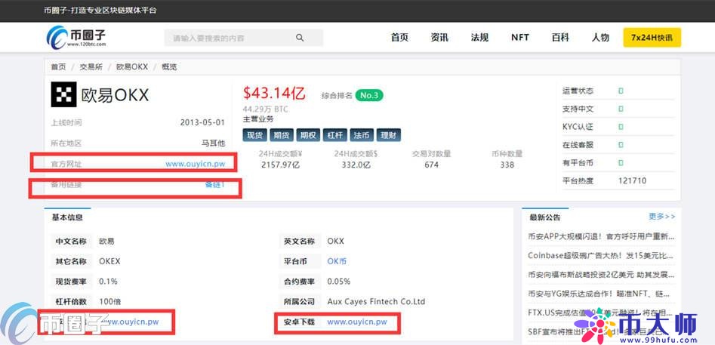Click the KYC认证 status indicator
The image size is (715, 345).
coord(621,127)
